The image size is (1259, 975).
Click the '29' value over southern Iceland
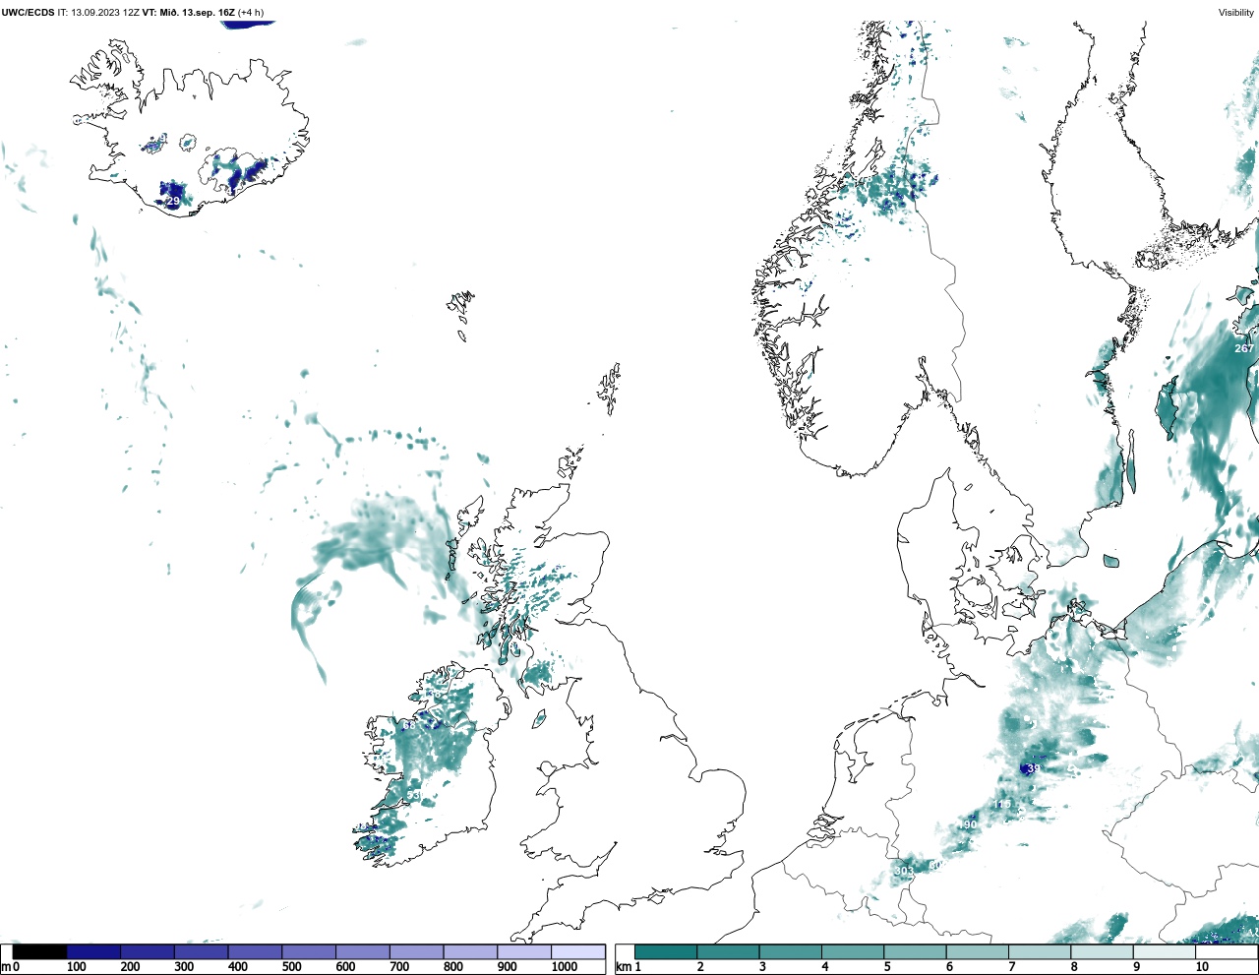[x=173, y=201]
